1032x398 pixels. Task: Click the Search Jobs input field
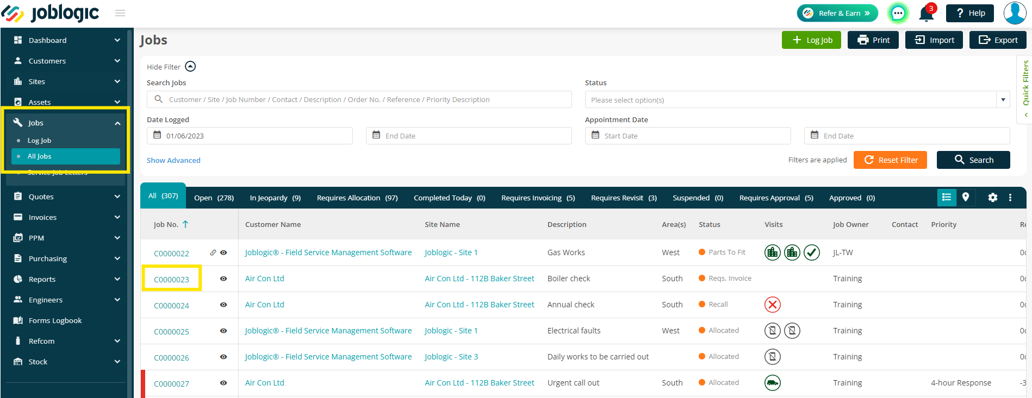pos(359,99)
